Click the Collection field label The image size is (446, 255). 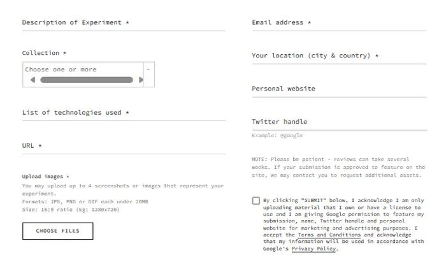point(44,53)
